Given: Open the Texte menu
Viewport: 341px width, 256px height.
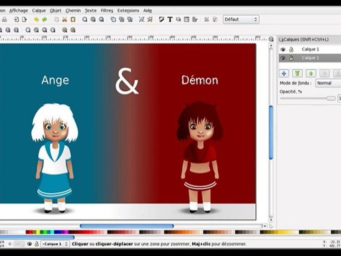Looking at the screenshot, I should pos(91,10).
